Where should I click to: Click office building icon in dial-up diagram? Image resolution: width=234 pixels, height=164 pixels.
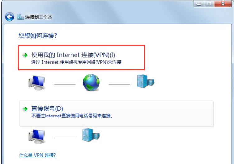tap(91, 135)
